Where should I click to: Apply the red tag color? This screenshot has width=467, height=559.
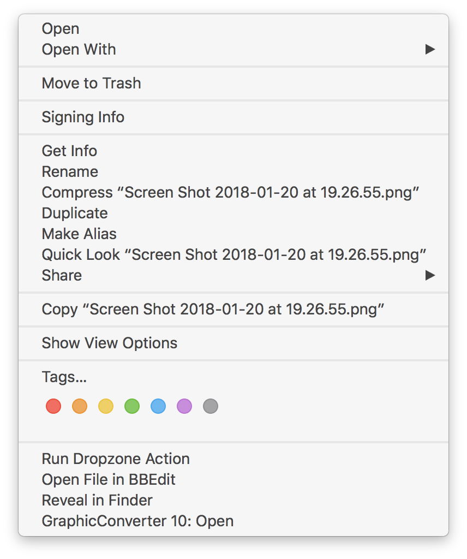[x=53, y=406]
